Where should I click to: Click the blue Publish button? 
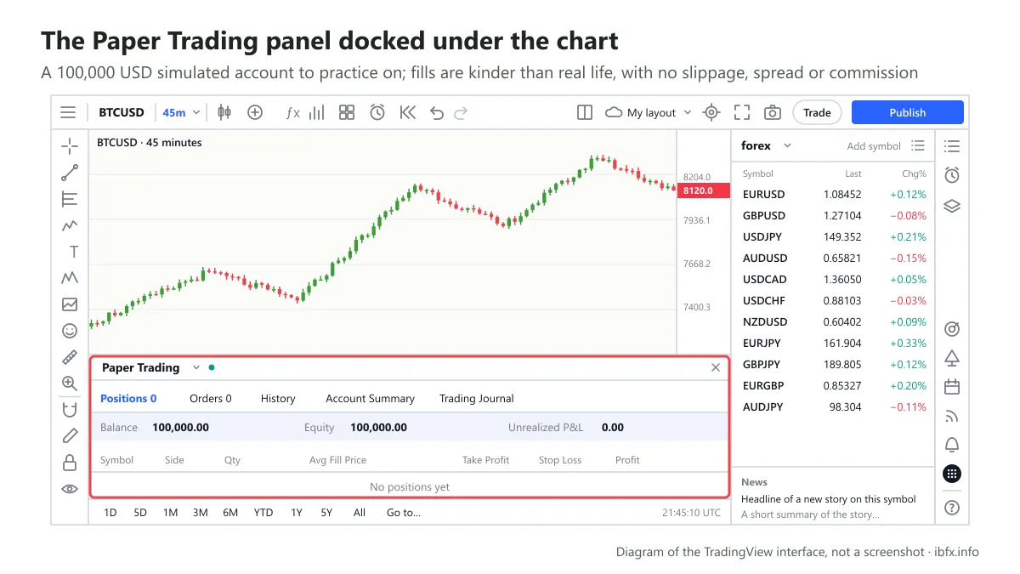tap(908, 112)
